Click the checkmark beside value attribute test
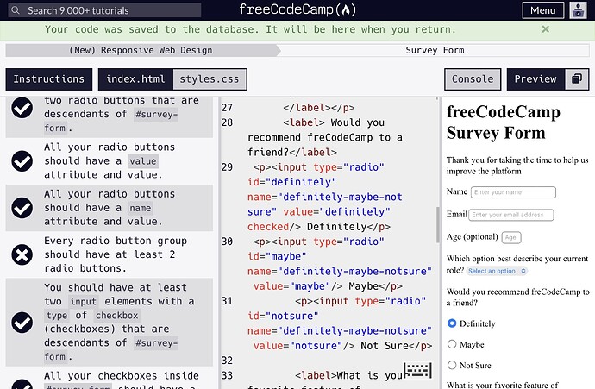595x389 pixels. 22,161
